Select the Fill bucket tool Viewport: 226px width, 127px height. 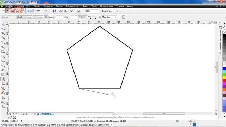pos(3,102)
